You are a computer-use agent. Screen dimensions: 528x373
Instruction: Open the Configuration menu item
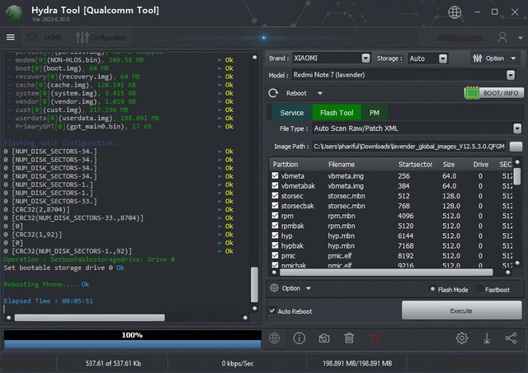pos(108,38)
